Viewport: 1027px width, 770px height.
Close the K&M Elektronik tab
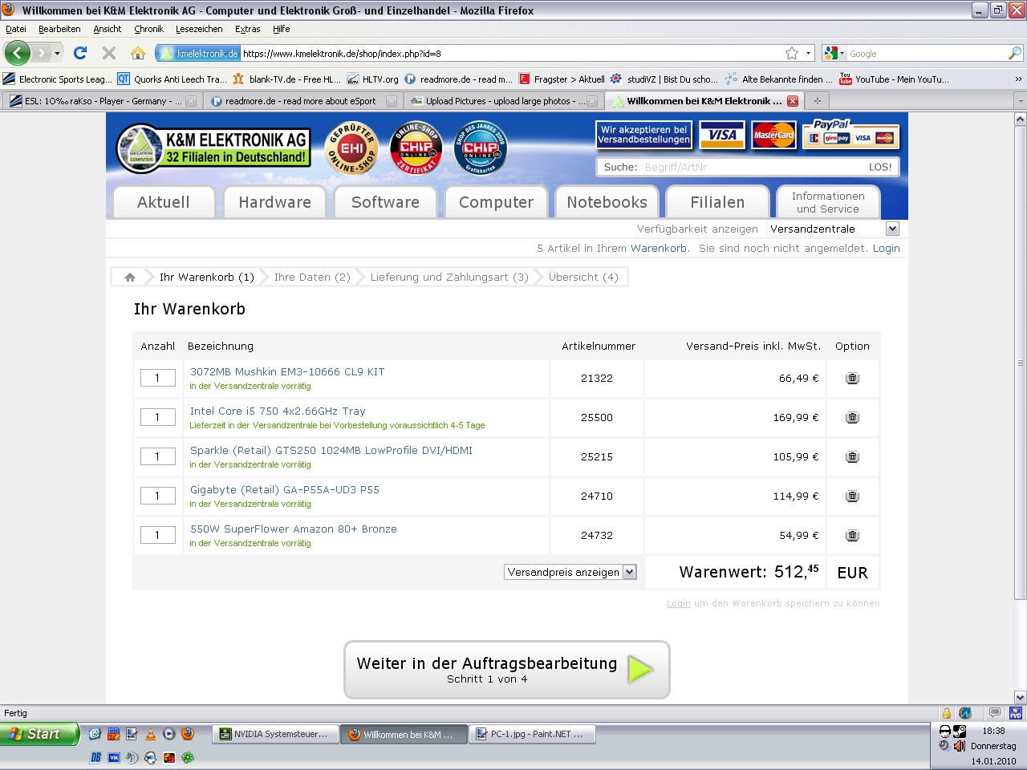pyautogui.click(x=793, y=101)
